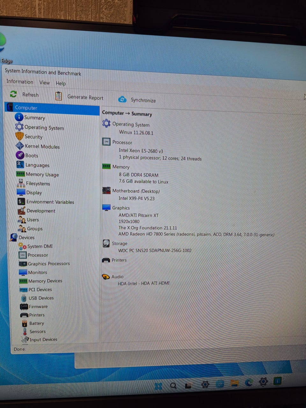Open the View menu
The width and height of the screenshot is (306, 408).
click(45, 83)
